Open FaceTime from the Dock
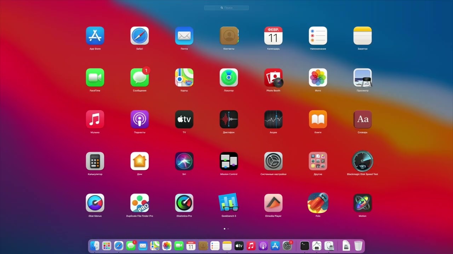453x254 pixels. 179,246
